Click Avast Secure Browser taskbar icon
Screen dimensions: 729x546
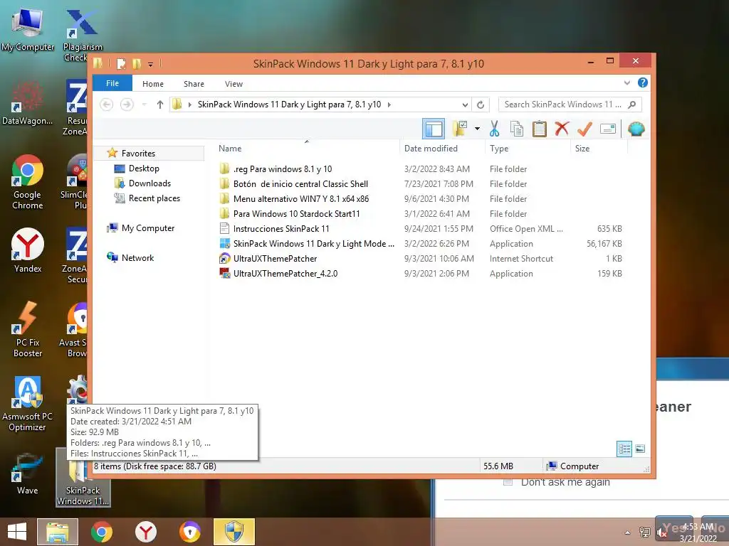(189, 532)
